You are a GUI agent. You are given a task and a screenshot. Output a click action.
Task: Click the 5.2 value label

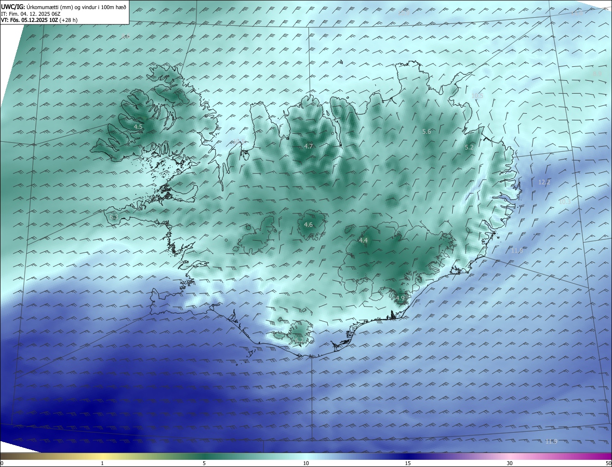pos(469,148)
